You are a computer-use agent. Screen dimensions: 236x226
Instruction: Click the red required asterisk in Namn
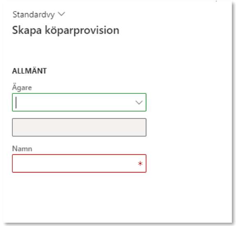140,163
